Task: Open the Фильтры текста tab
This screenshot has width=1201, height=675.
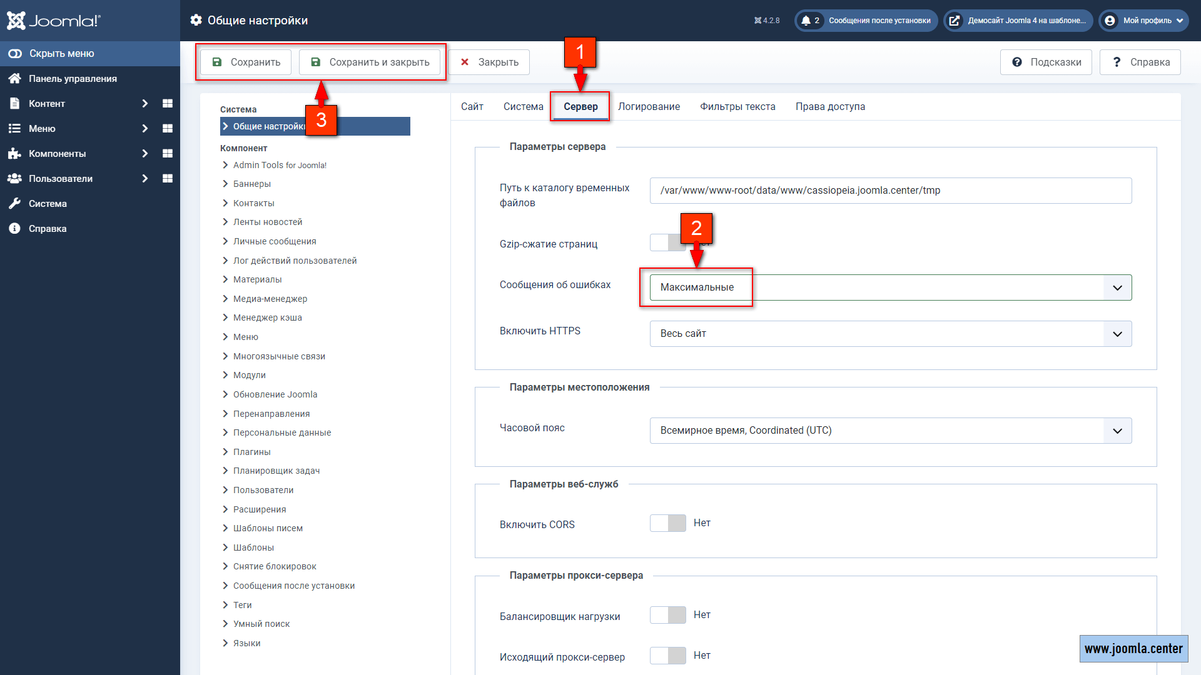Action: 737,106
